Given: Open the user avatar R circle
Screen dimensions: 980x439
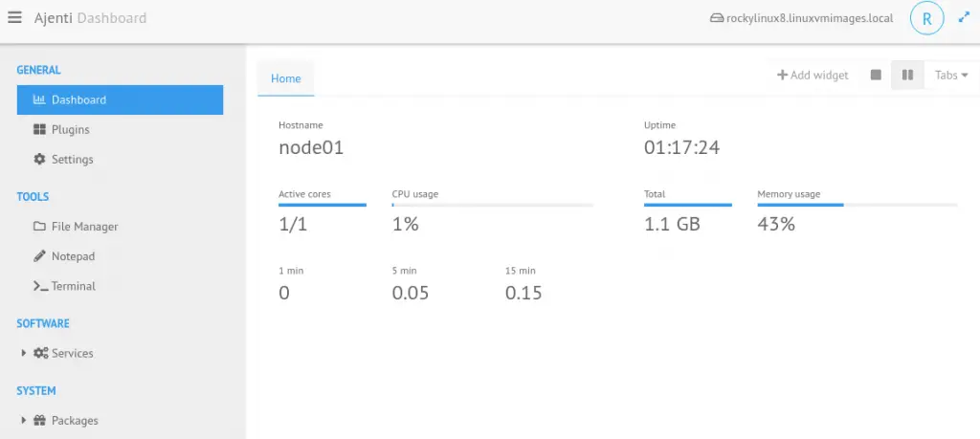Looking at the screenshot, I should [x=926, y=18].
